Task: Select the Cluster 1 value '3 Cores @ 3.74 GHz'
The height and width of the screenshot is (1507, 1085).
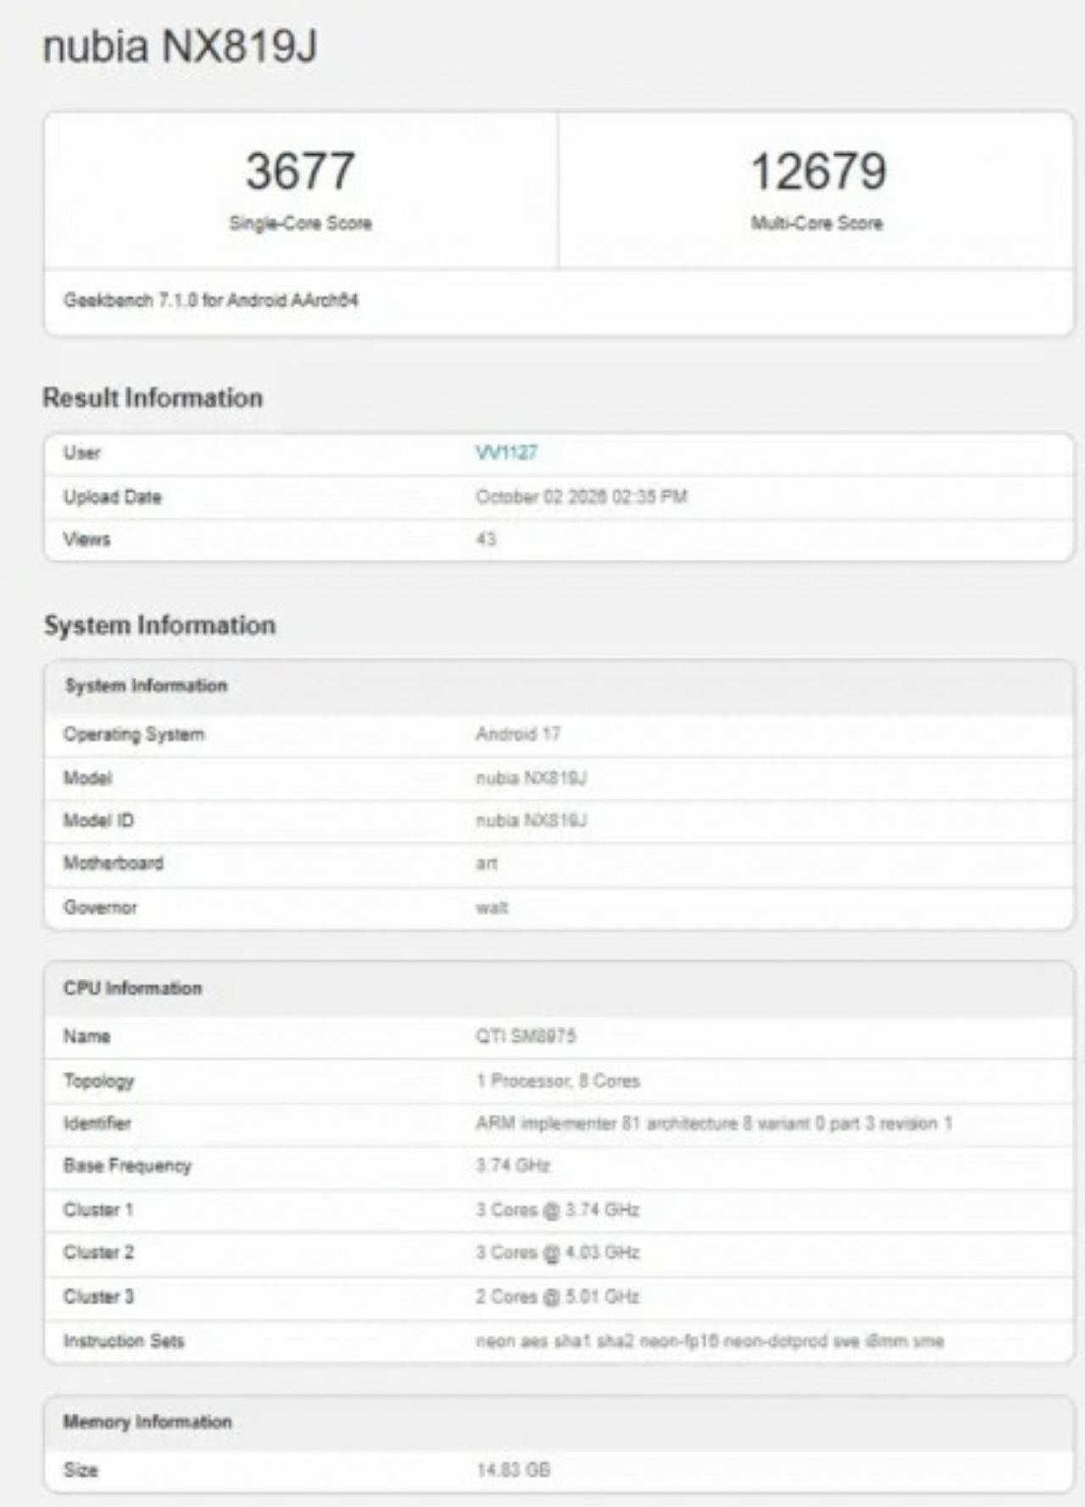Action: pos(557,1209)
